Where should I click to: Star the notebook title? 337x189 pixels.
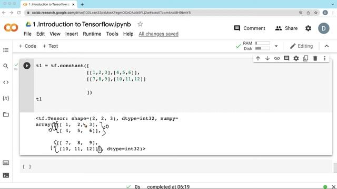[140, 24]
